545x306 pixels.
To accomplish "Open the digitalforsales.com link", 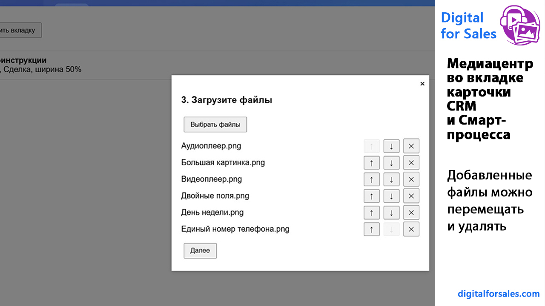I will point(499,294).
